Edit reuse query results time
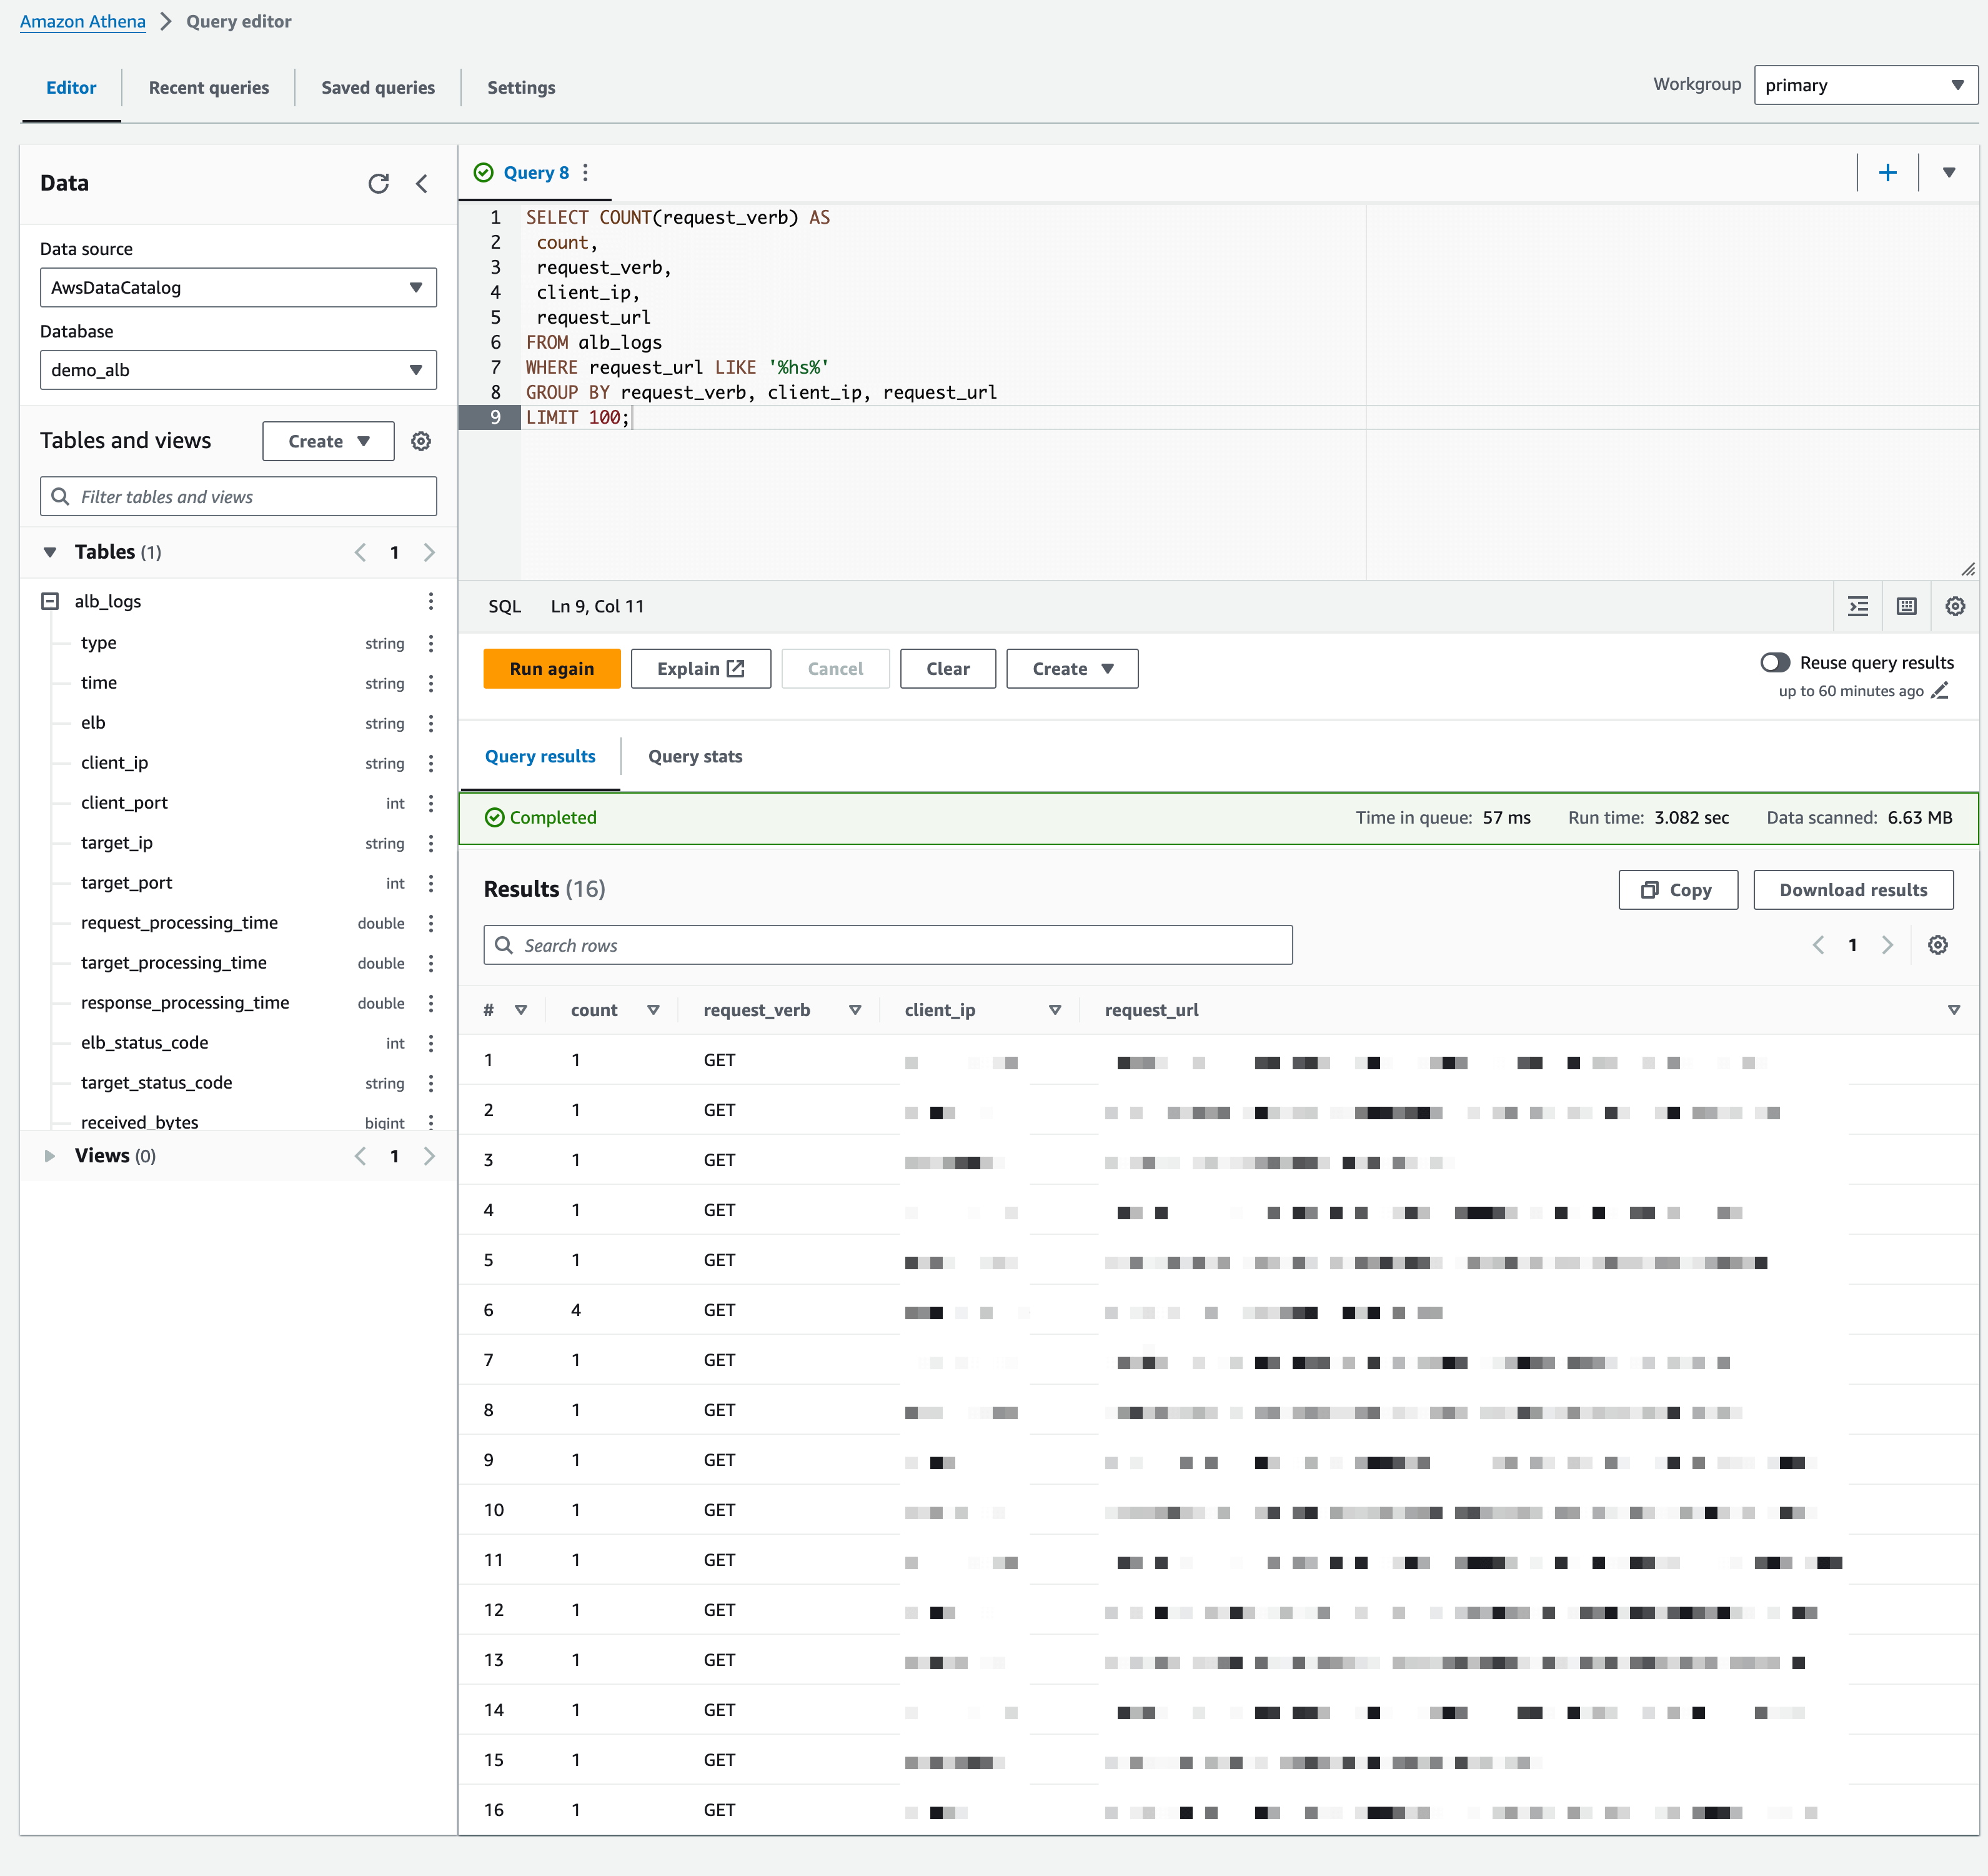1988x1876 pixels. tap(1940, 691)
